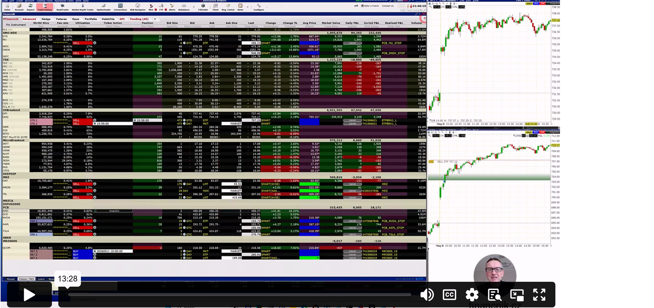Click the video player settings gear
Screen dimensions: 654x308
point(472,295)
